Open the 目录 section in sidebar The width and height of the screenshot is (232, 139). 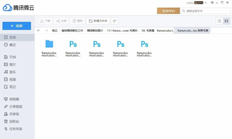tap(17, 37)
